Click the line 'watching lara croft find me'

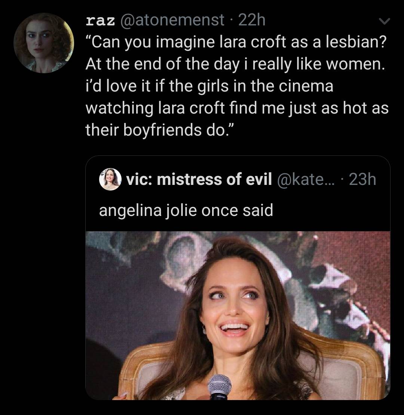click(x=237, y=108)
